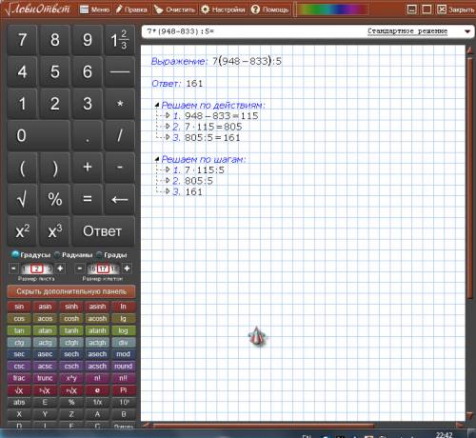Click the Ответ button

pyautogui.click(x=103, y=231)
